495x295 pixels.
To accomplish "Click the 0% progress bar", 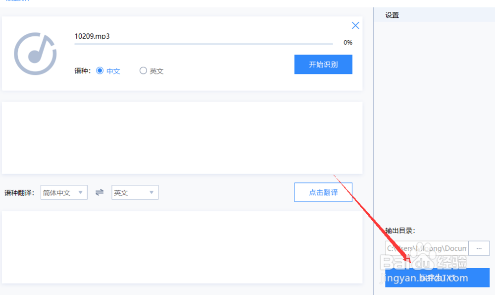I will (x=204, y=45).
